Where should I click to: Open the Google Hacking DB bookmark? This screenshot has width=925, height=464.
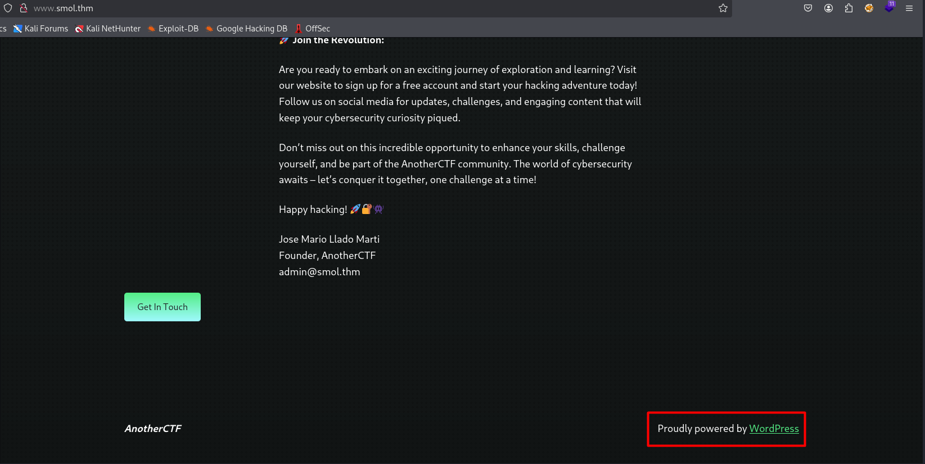click(x=246, y=29)
